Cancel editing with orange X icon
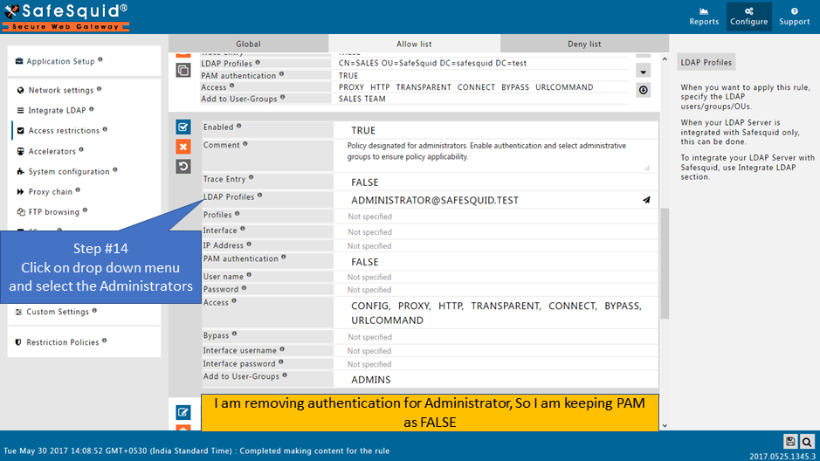 pyautogui.click(x=183, y=147)
